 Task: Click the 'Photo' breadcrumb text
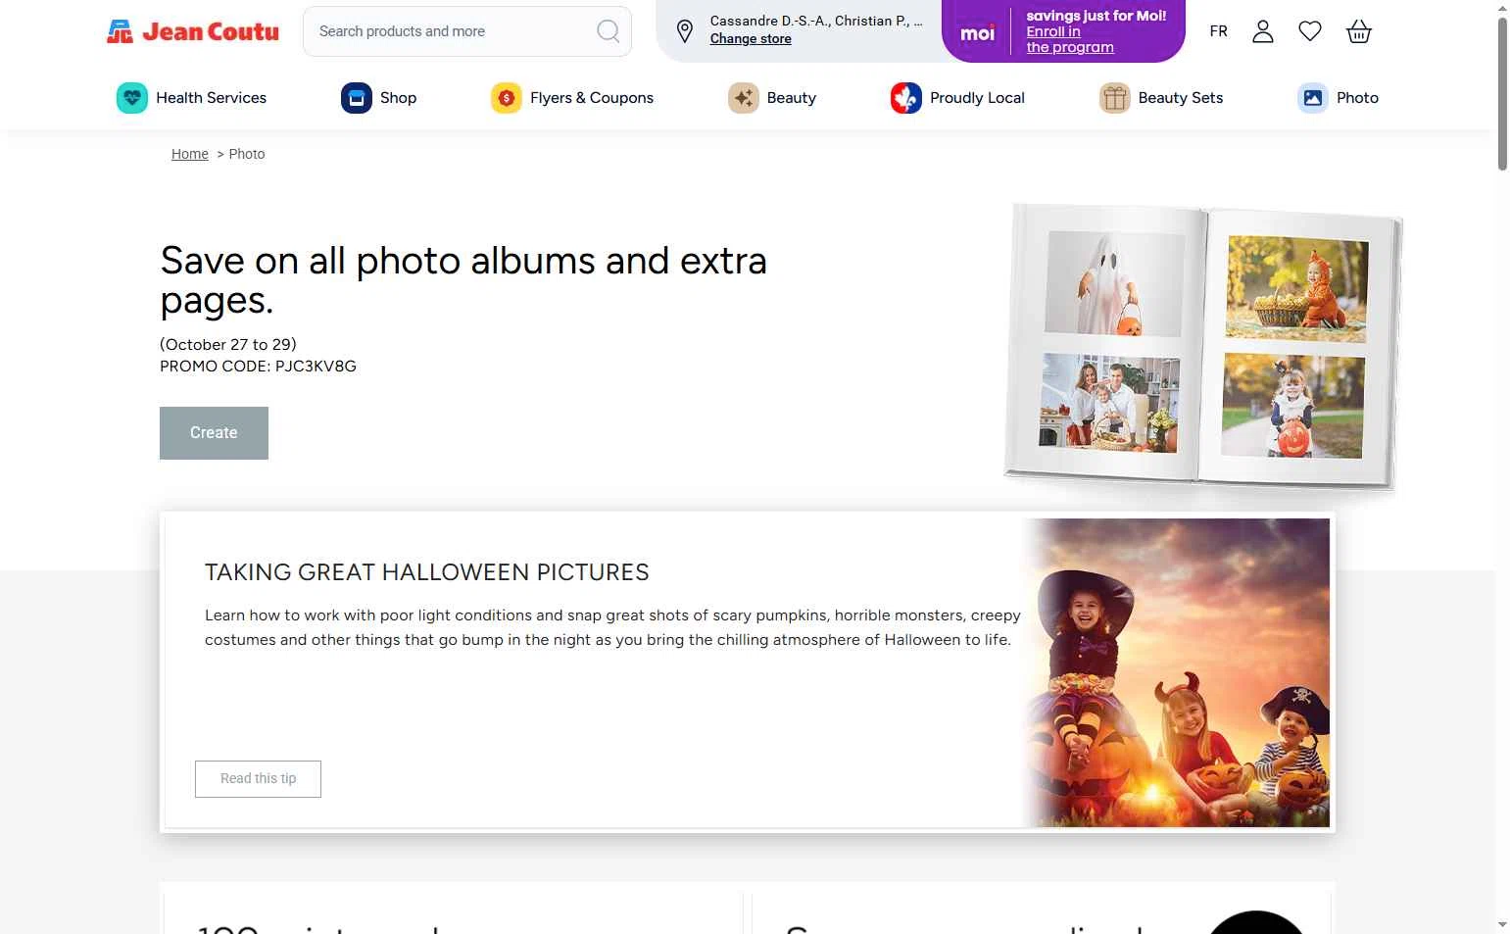pos(247,154)
